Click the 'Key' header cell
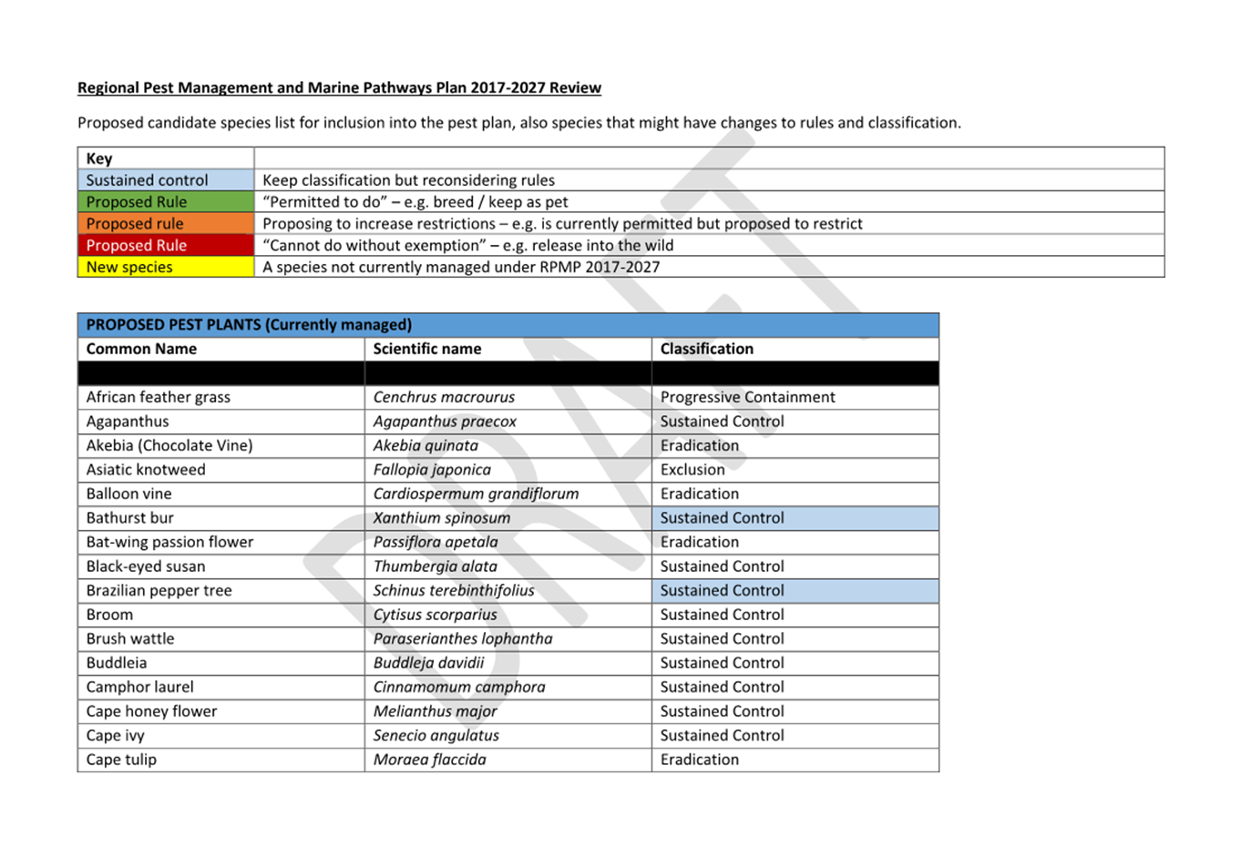The width and height of the screenshot is (1241, 856). pos(166,158)
